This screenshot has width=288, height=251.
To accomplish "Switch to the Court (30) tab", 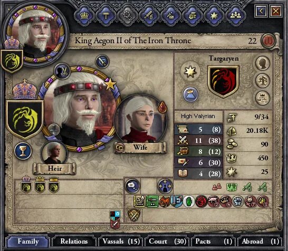I will pos(167,242).
